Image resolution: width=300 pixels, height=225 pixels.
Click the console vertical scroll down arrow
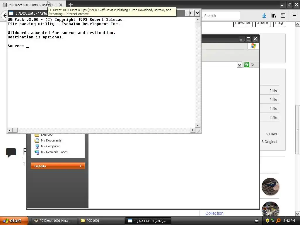point(198,125)
